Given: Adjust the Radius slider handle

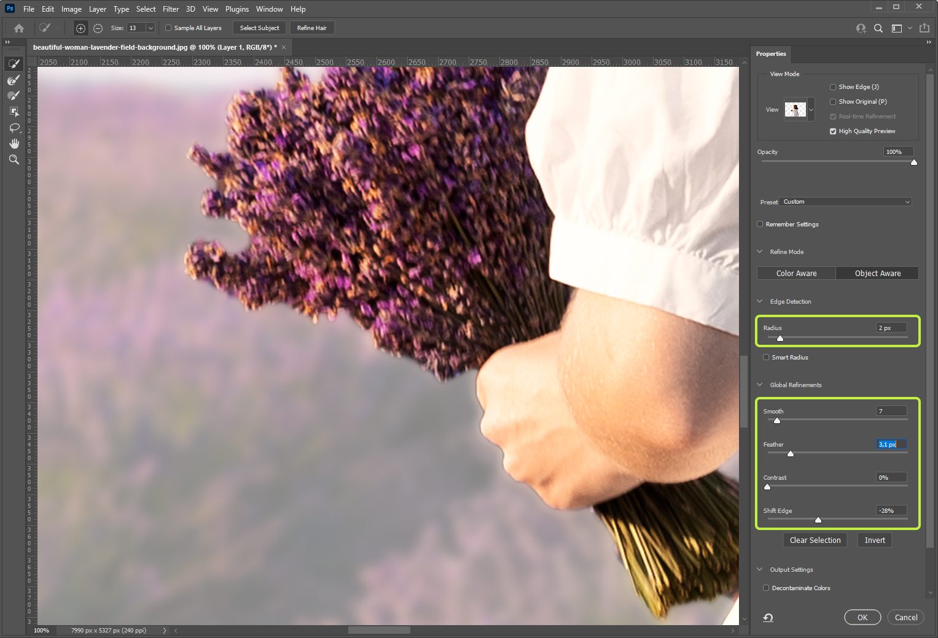Looking at the screenshot, I should [x=780, y=338].
